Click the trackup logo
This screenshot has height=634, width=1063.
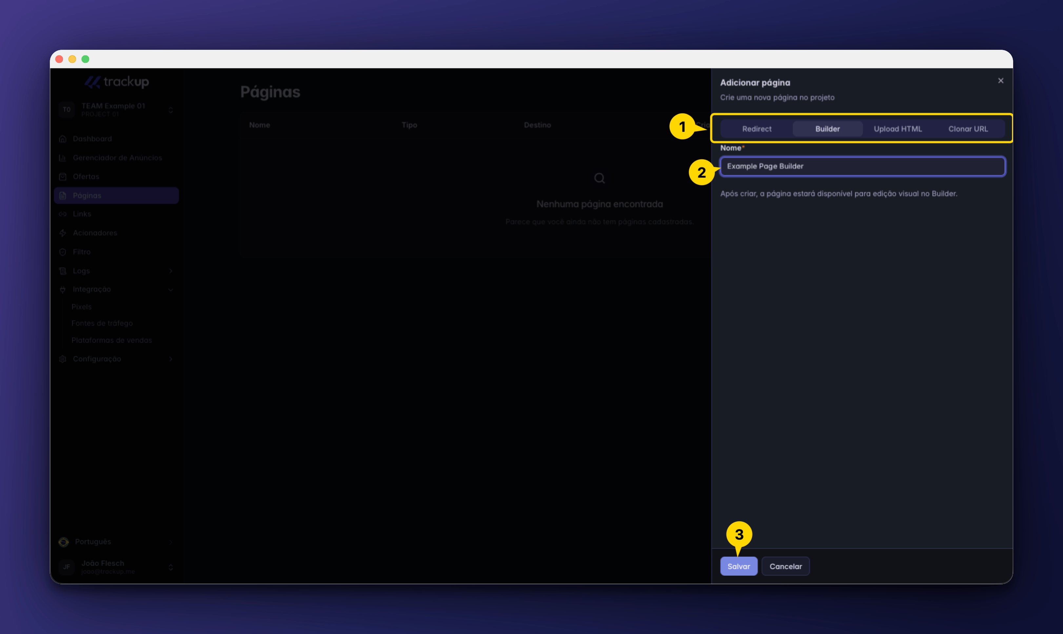(x=116, y=82)
